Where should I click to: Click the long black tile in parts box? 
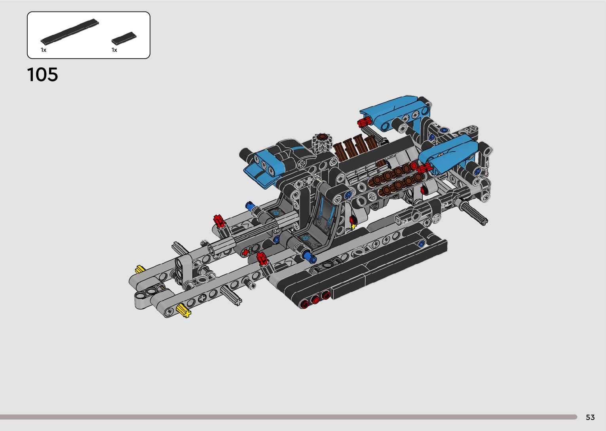[x=70, y=31]
